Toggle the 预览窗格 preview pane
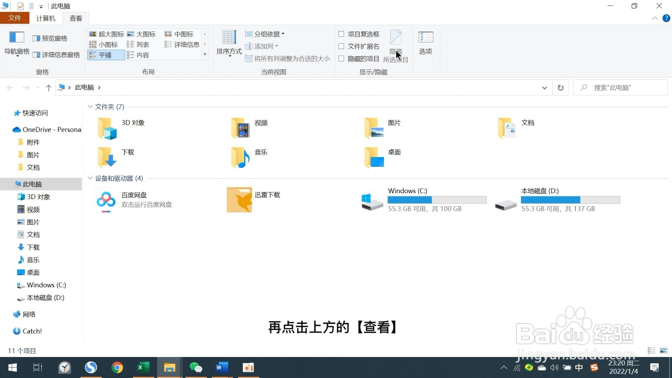This screenshot has height=378, width=672. tap(50, 38)
